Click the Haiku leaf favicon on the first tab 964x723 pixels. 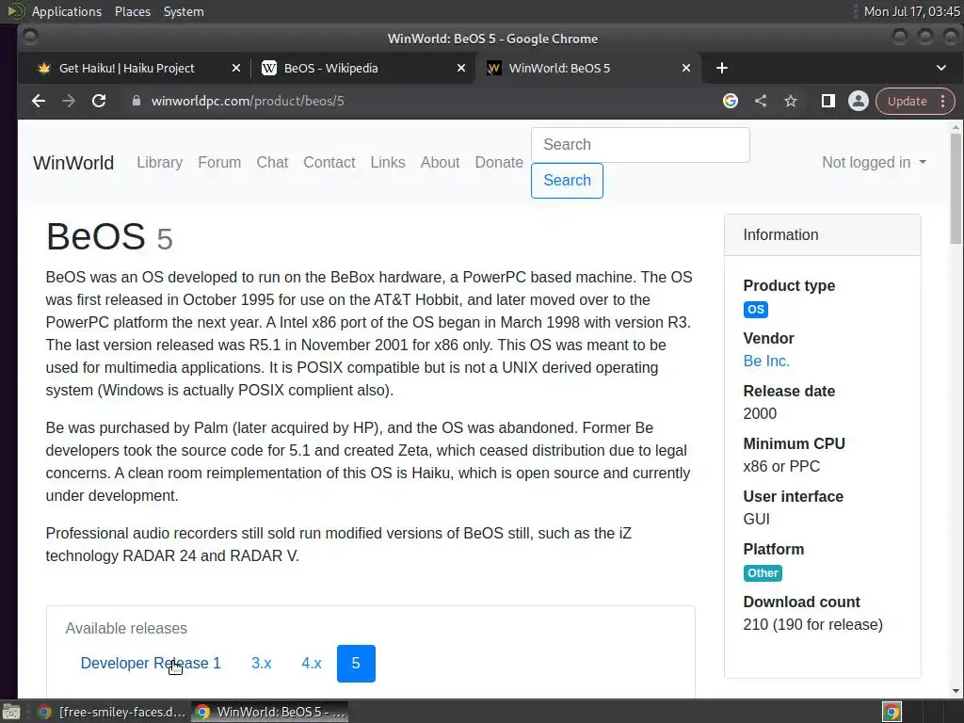click(x=43, y=68)
